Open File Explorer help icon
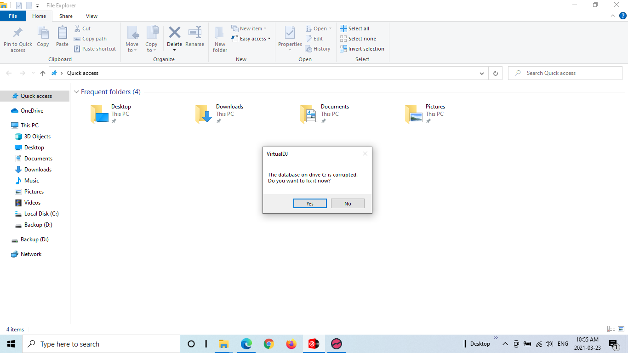This screenshot has height=353, width=628. click(x=623, y=16)
